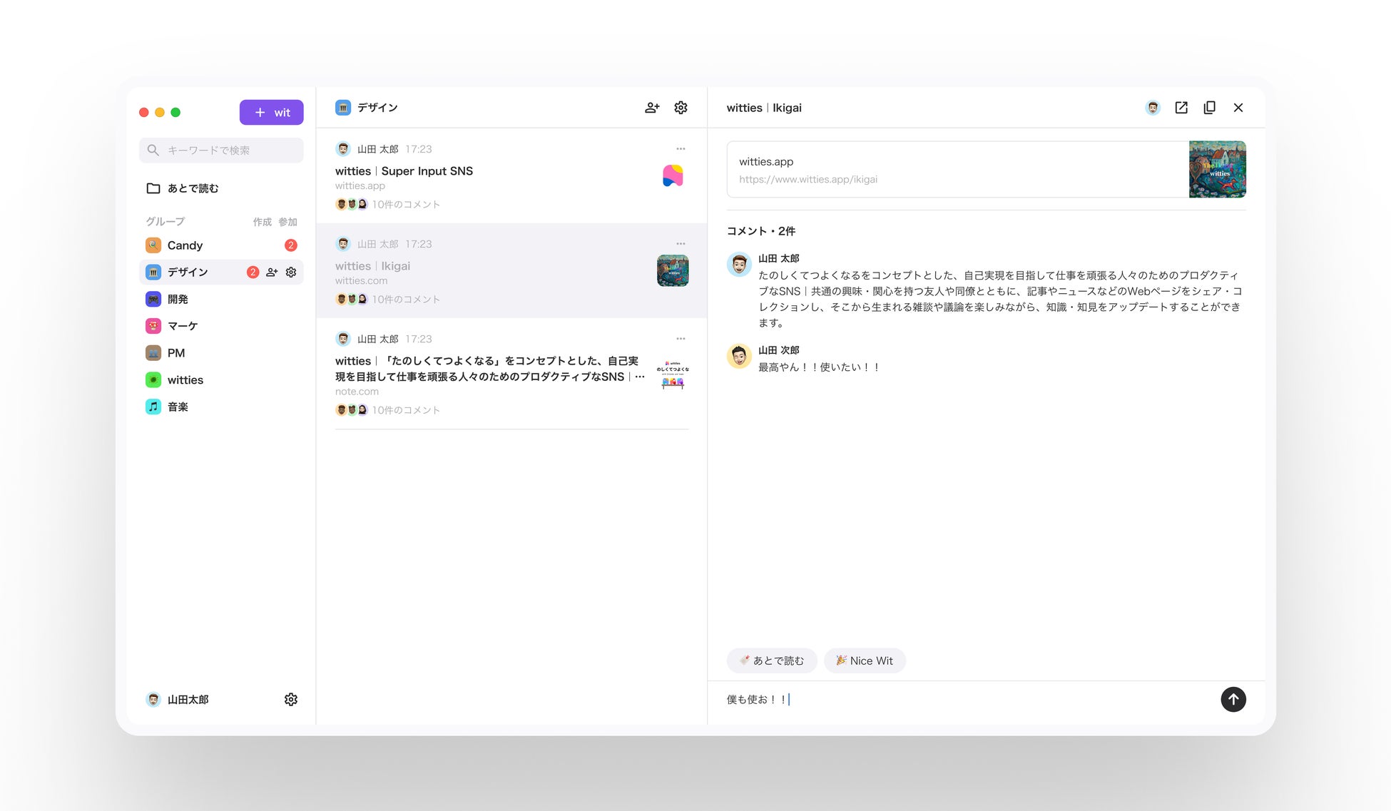Toggle あとで読む reaction chip
The height and width of the screenshot is (811, 1391).
click(x=772, y=660)
